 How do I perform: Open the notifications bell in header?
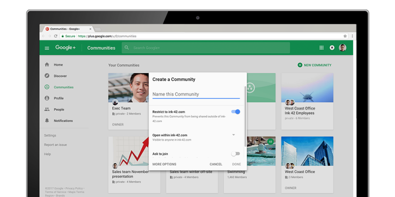332,48
